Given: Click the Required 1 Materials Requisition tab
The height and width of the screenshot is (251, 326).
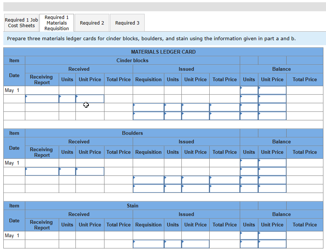Looking at the screenshot, I should (57, 22).
